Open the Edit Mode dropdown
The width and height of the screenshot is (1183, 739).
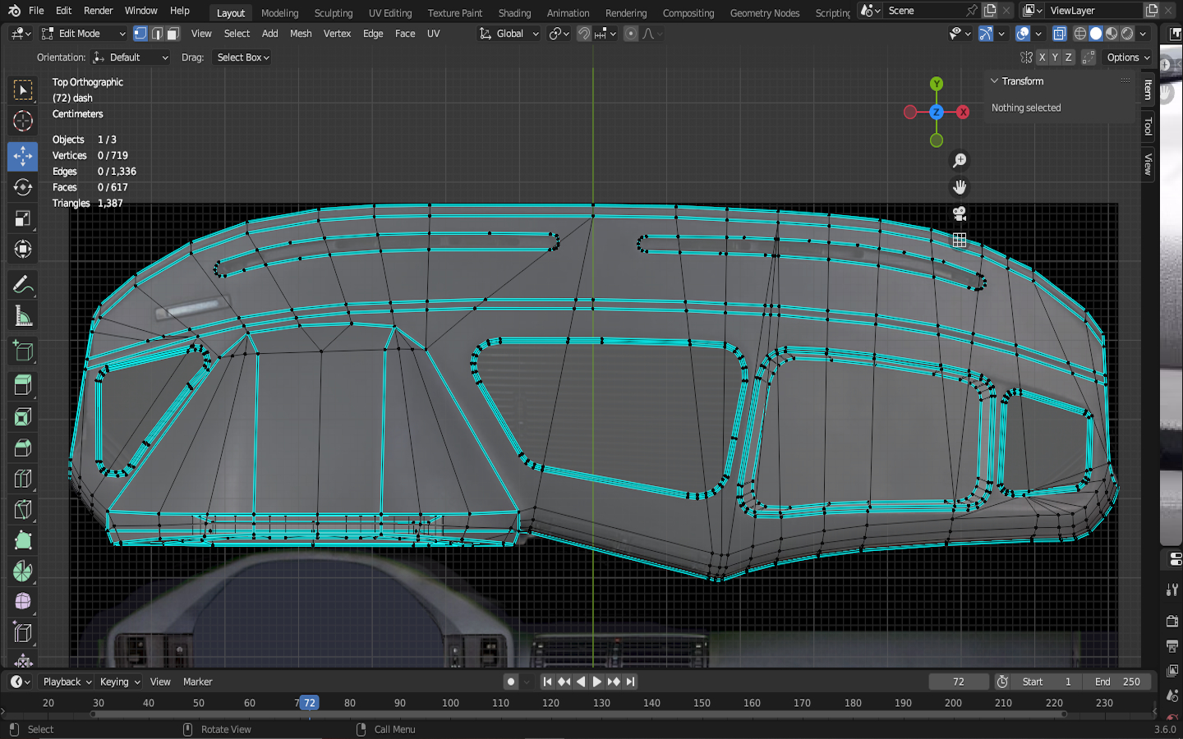coord(84,34)
